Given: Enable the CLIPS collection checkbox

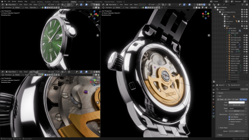Looking at the screenshot, I should coord(242,24).
